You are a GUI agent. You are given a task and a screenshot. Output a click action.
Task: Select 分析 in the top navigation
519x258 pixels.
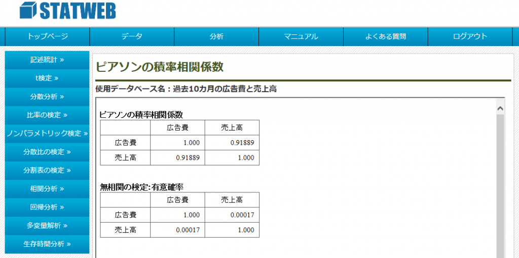coord(216,36)
